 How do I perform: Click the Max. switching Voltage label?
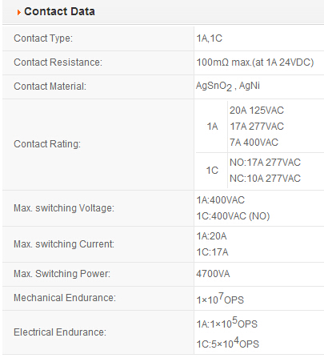click(64, 208)
